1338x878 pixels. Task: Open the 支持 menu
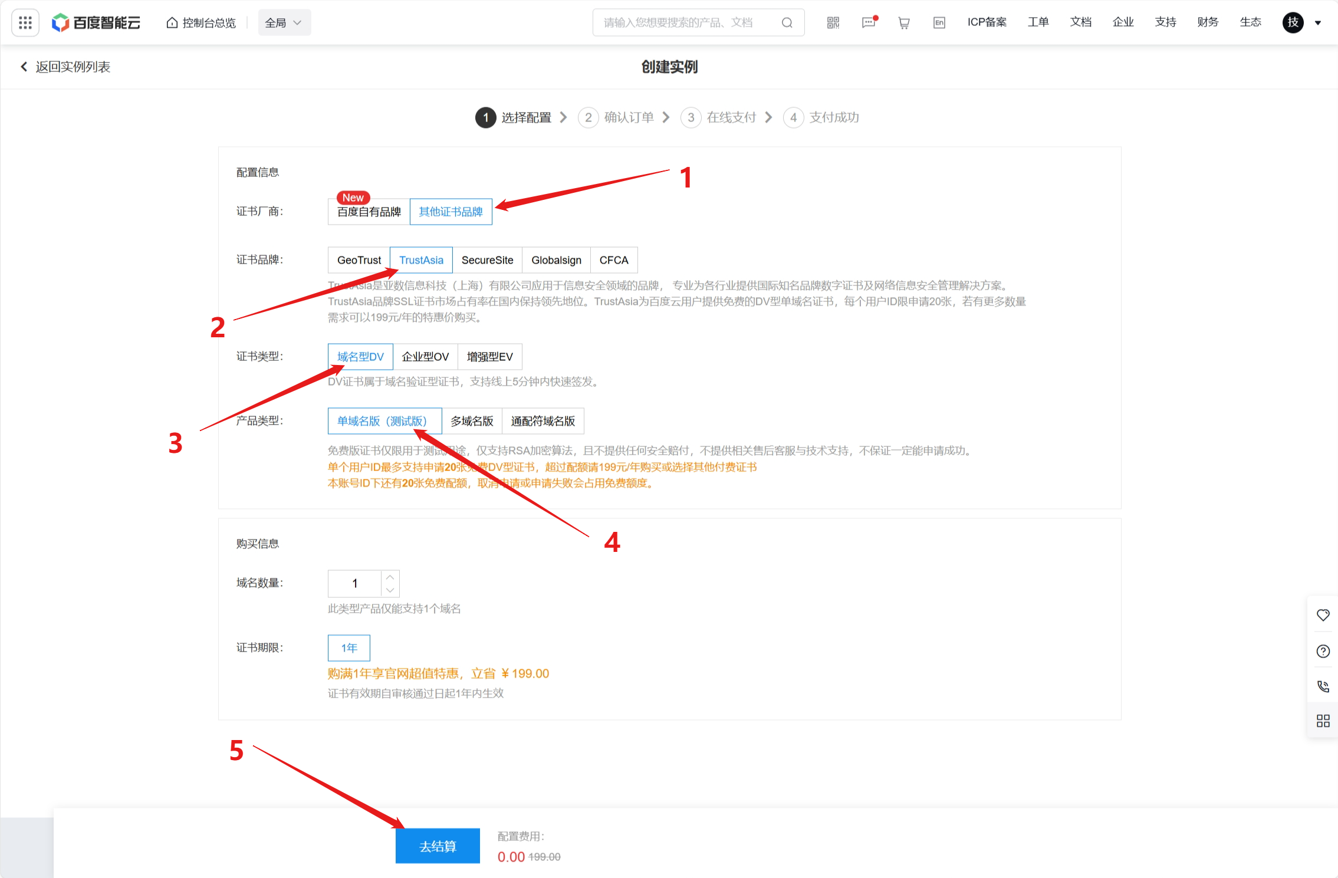coord(1165,22)
